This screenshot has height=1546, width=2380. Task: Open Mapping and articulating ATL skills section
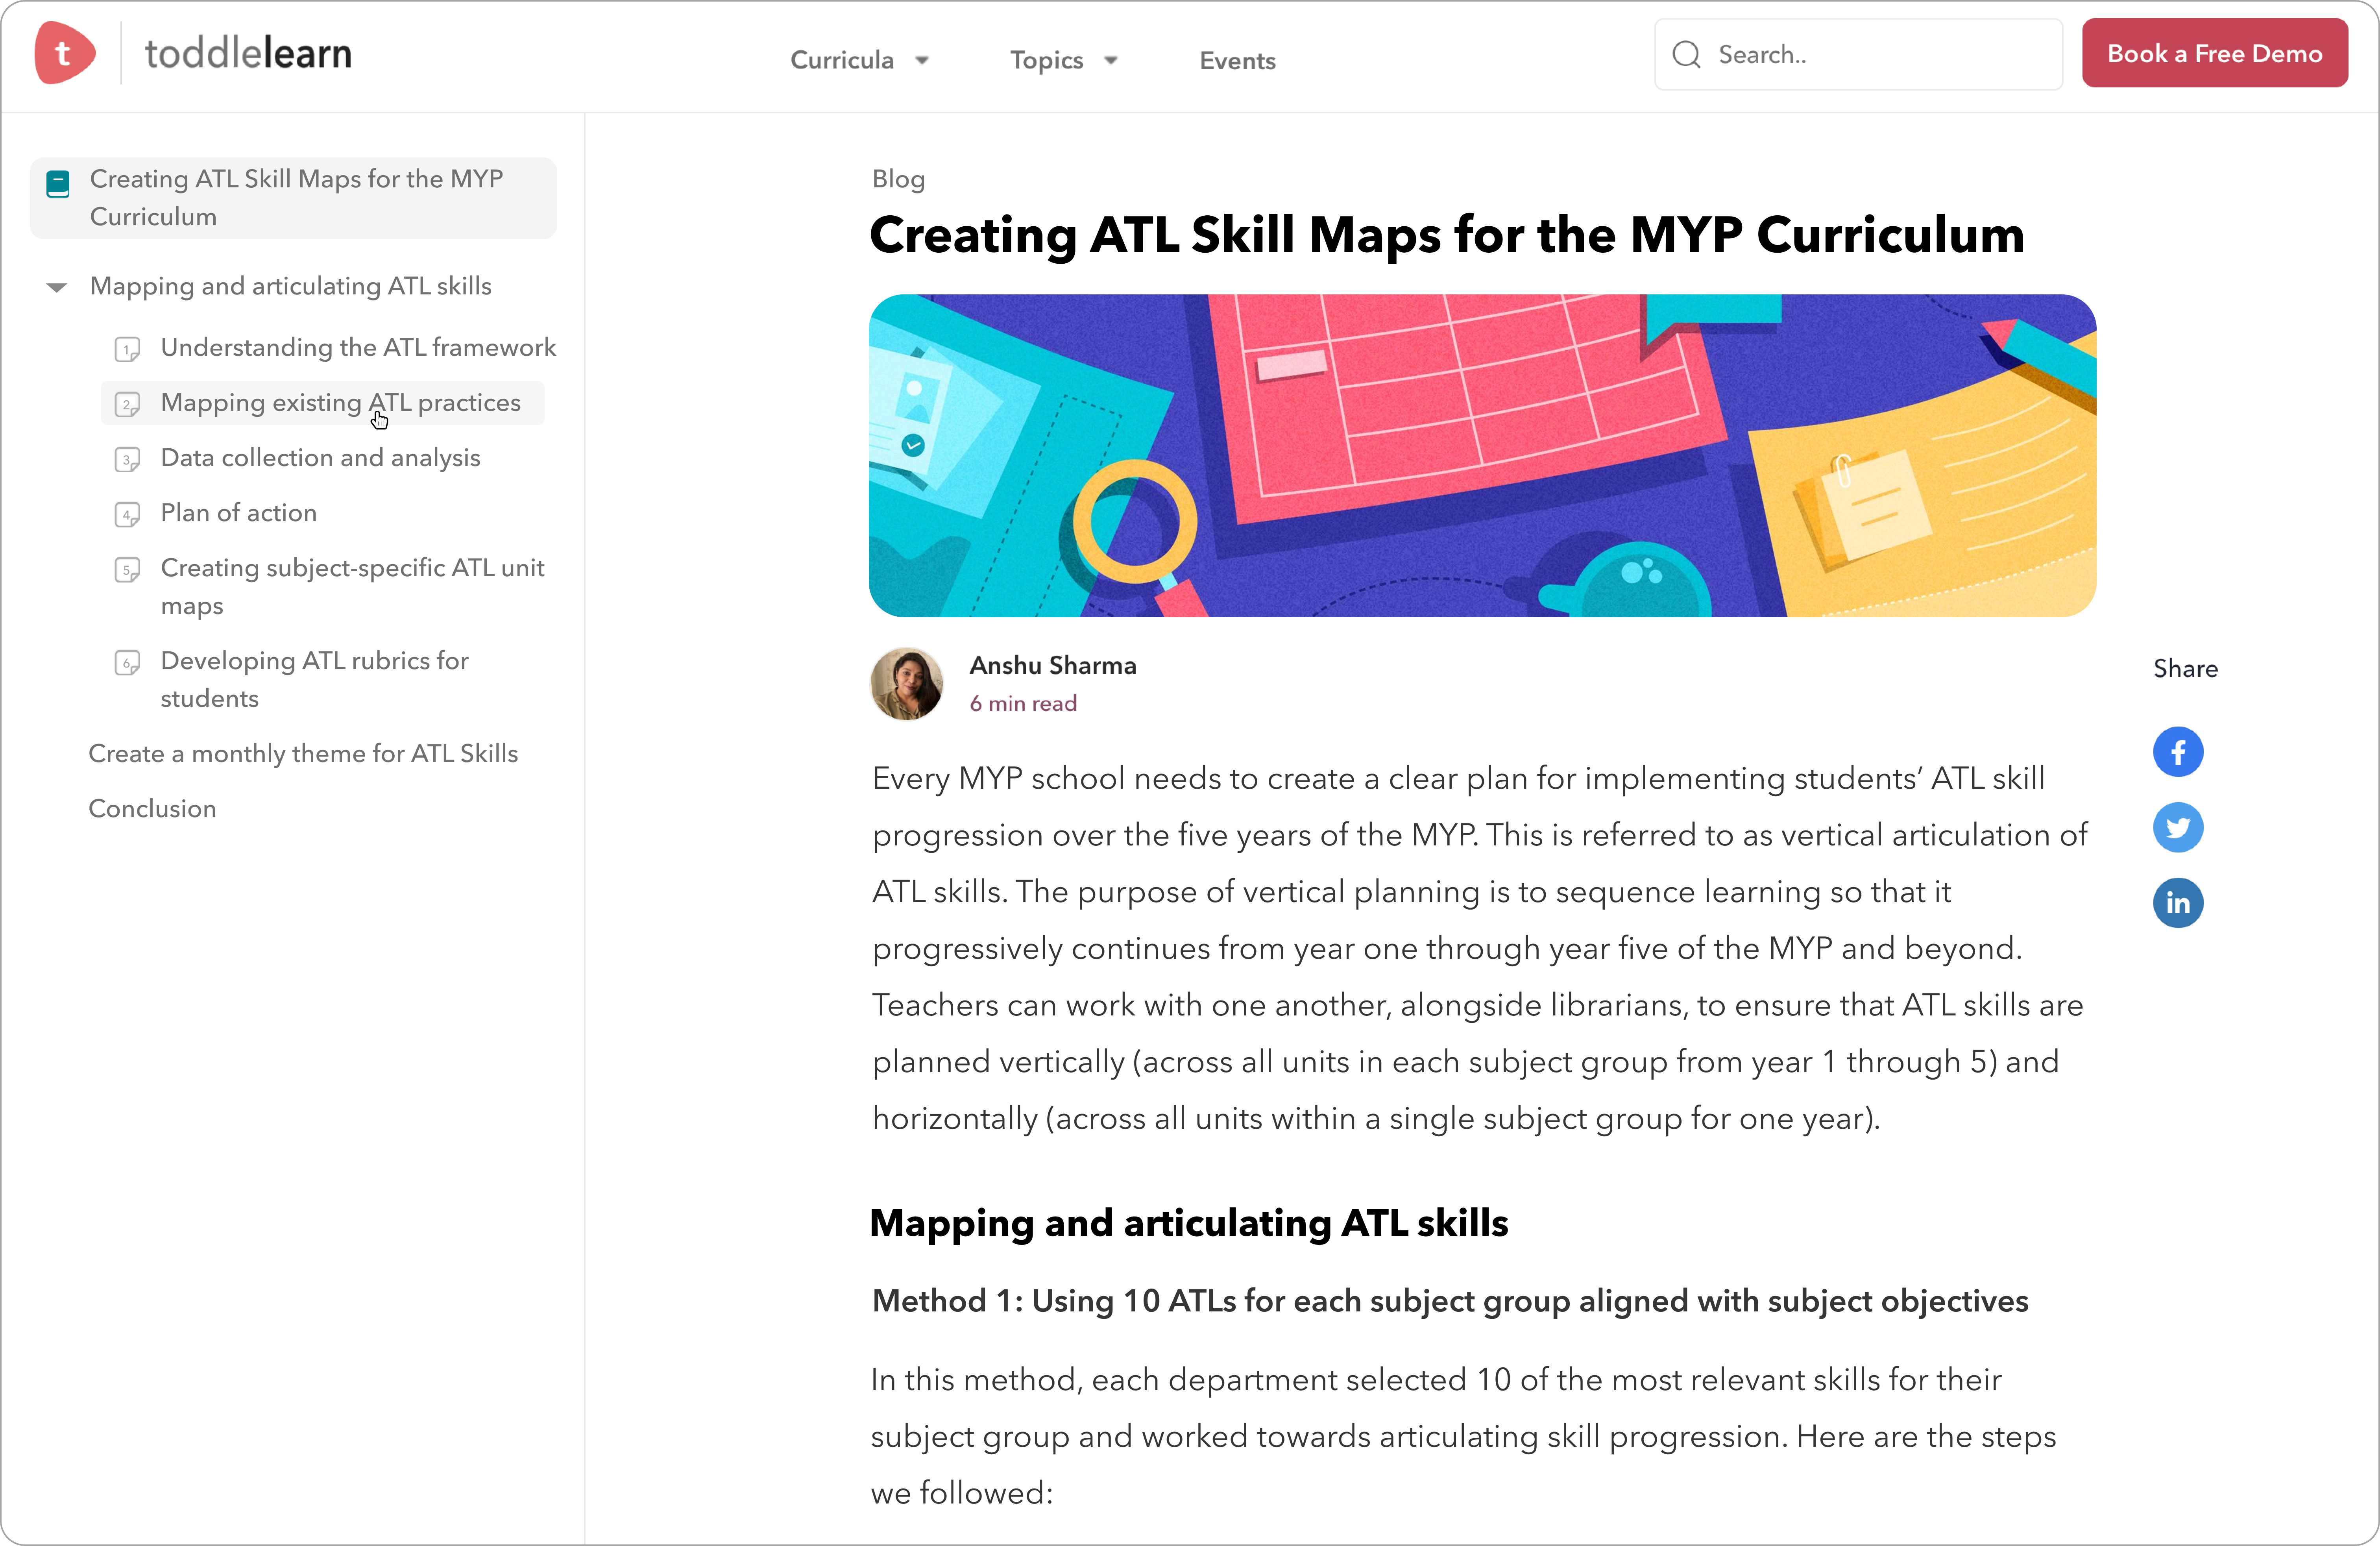click(x=291, y=286)
